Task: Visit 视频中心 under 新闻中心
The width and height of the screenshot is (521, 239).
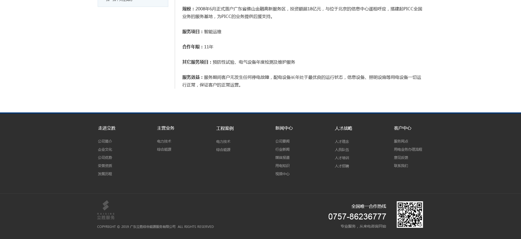Action: click(x=282, y=174)
